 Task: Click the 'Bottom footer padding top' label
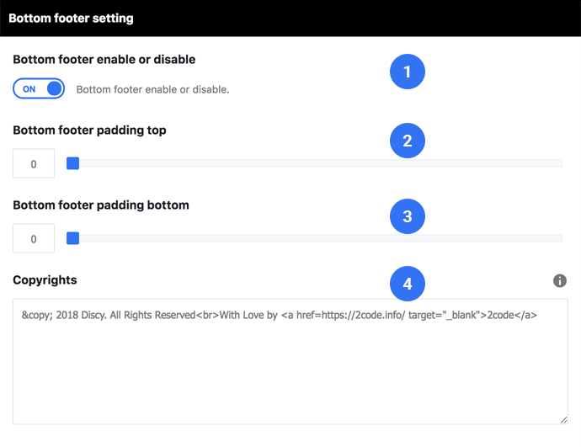click(89, 130)
